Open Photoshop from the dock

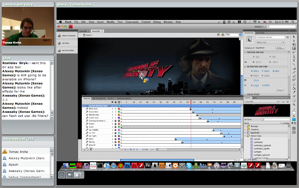click(127, 165)
